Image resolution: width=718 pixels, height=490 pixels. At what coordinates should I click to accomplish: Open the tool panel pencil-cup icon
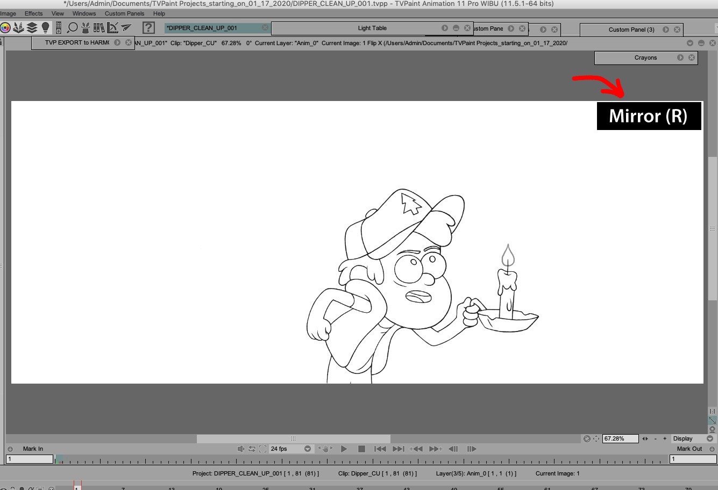click(x=19, y=27)
